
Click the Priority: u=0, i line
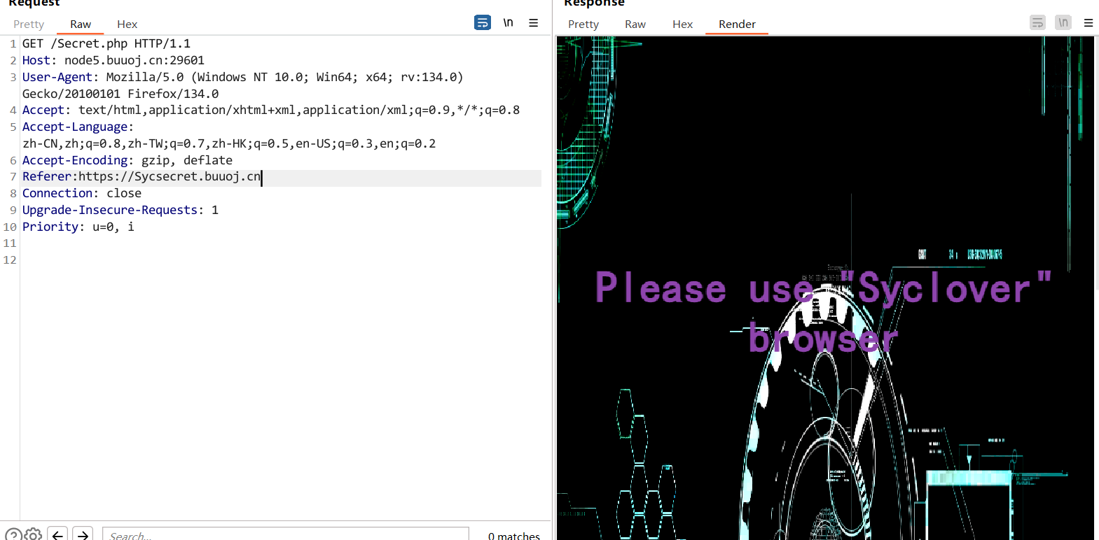tap(78, 227)
